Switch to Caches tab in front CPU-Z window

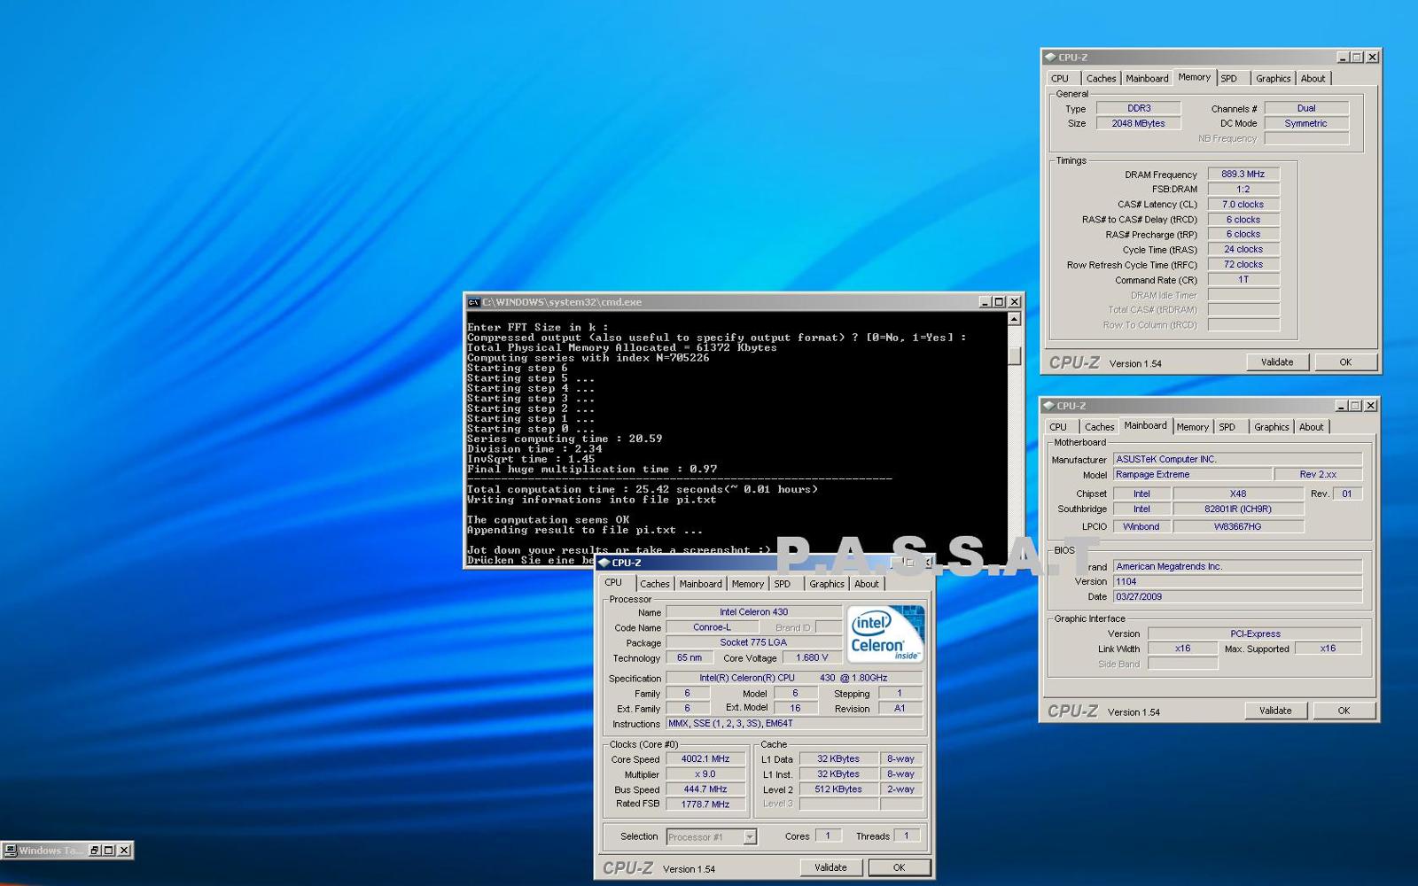tap(654, 584)
